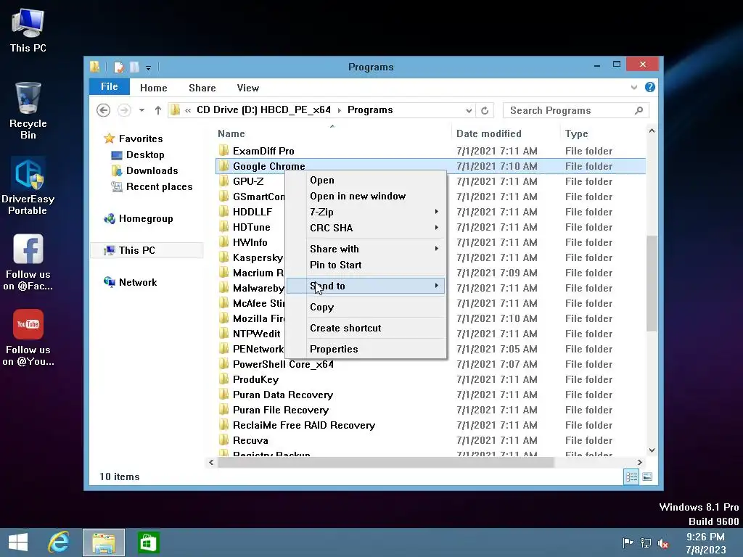Select Network in navigation pane

[x=138, y=282]
